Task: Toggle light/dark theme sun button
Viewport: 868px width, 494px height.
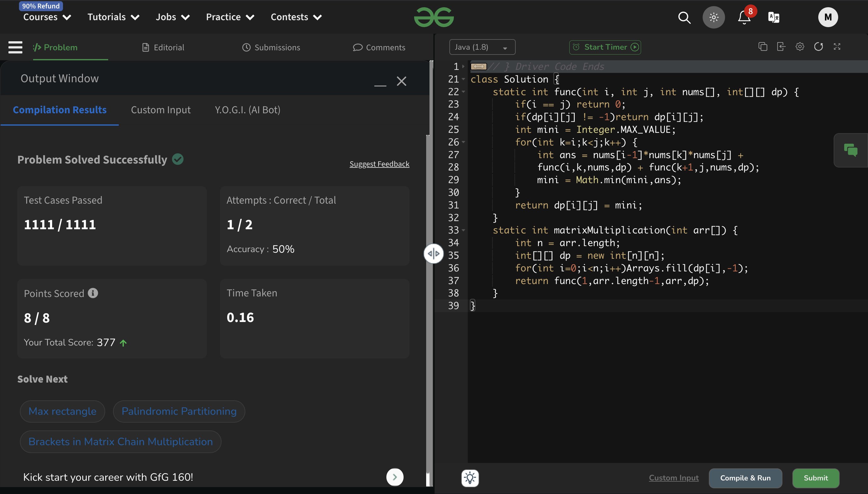Action: pyautogui.click(x=714, y=17)
